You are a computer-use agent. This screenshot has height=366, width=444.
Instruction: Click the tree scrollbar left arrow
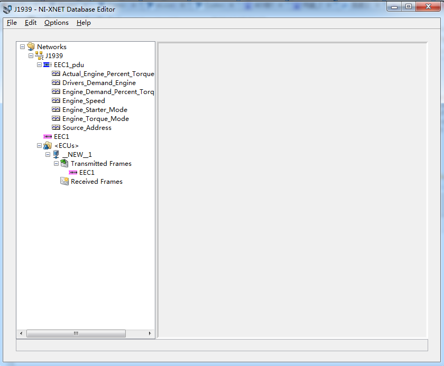click(21, 333)
